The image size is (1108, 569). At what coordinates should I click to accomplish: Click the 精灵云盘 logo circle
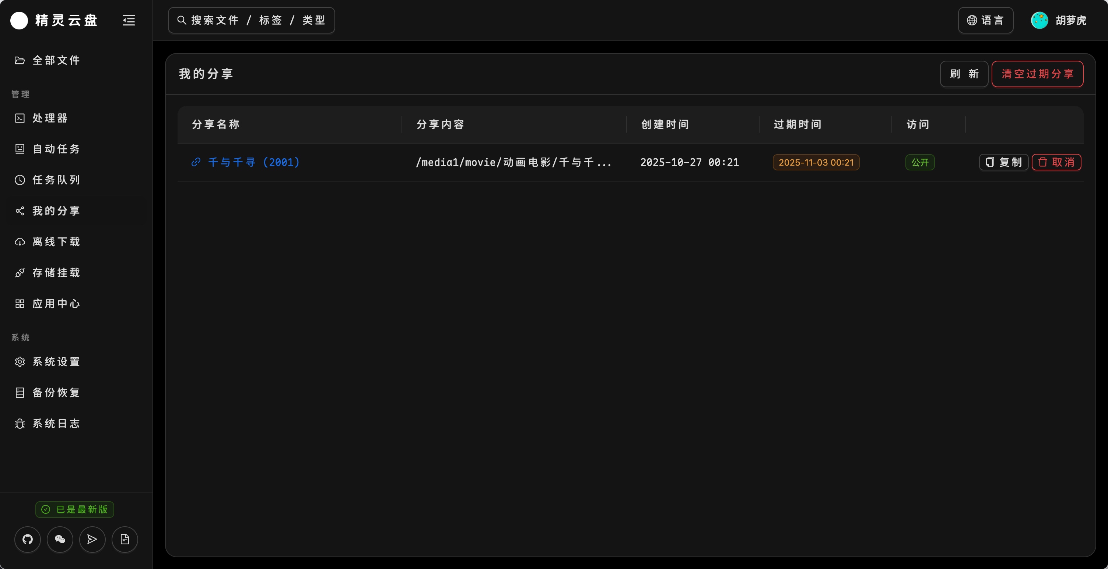point(19,20)
